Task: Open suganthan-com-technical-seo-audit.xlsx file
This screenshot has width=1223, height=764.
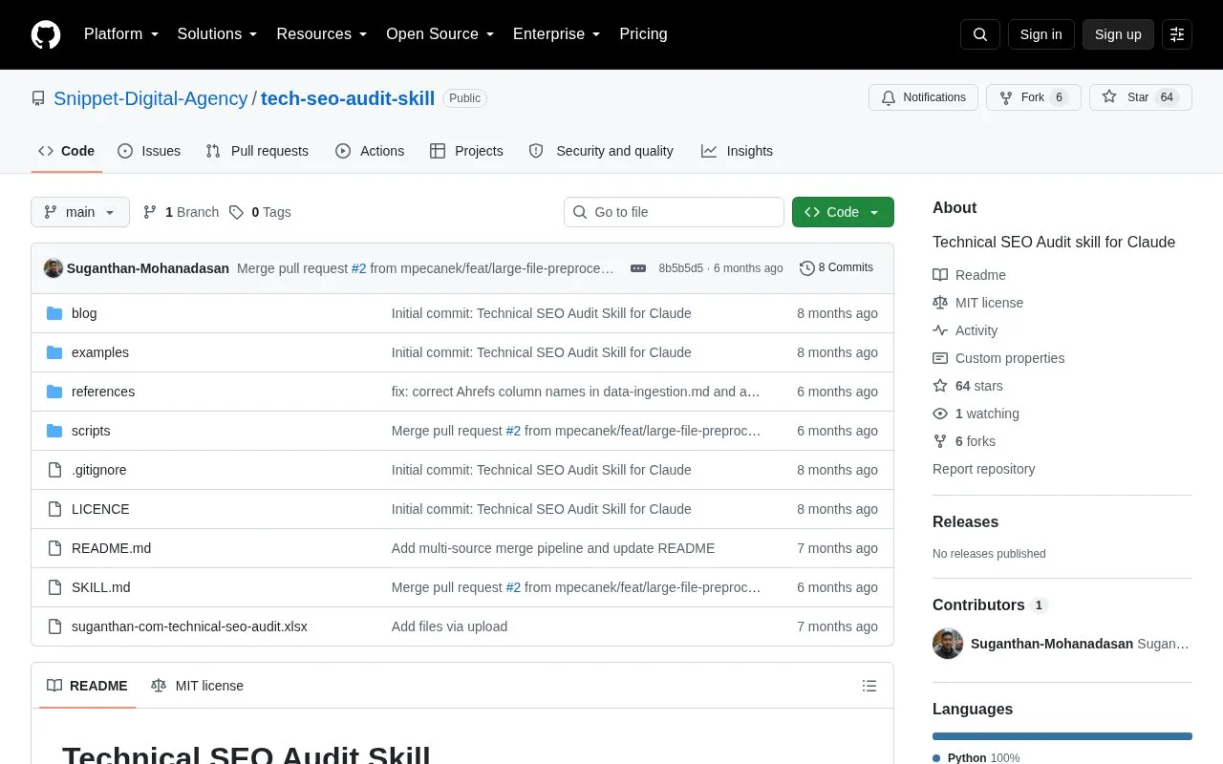Action: (189, 626)
